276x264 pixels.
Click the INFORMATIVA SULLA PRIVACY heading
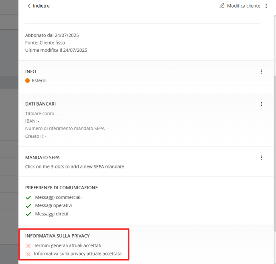click(x=57, y=236)
